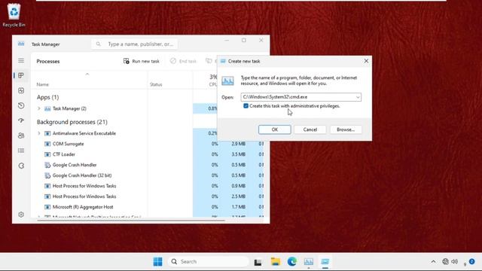Select Google Crash Handler (32 bit) process
Image resolution: width=482 pixels, height=271 pixels.
(x=82, y=175)
